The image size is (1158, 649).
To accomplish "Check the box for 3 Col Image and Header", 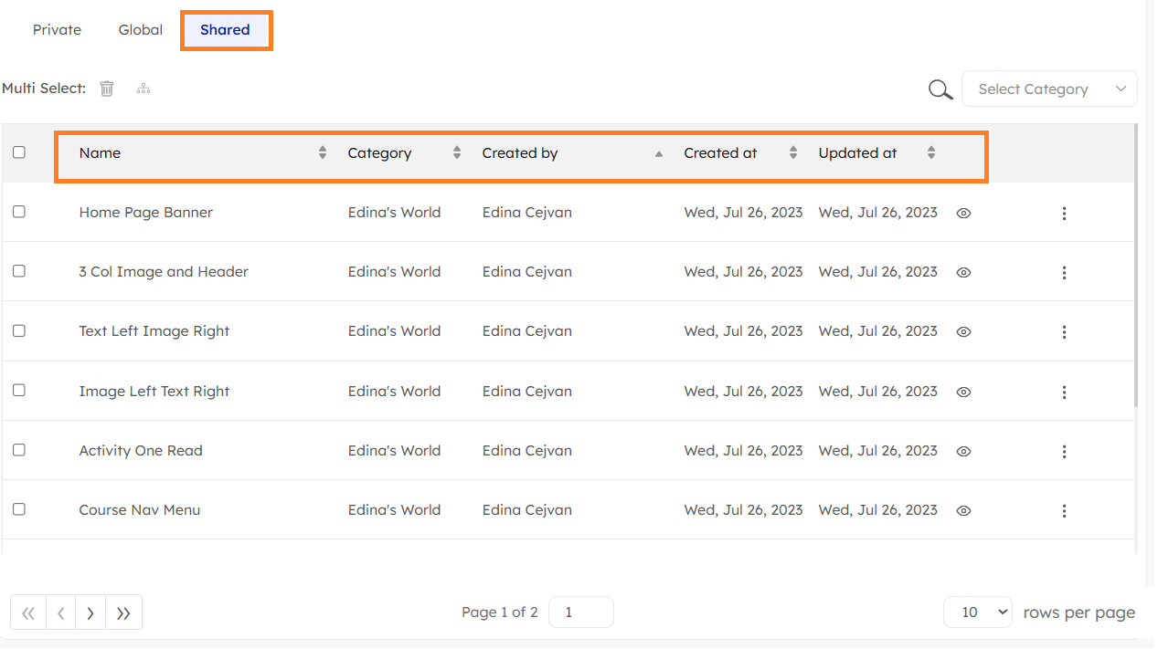I will (x=19, y=271).
